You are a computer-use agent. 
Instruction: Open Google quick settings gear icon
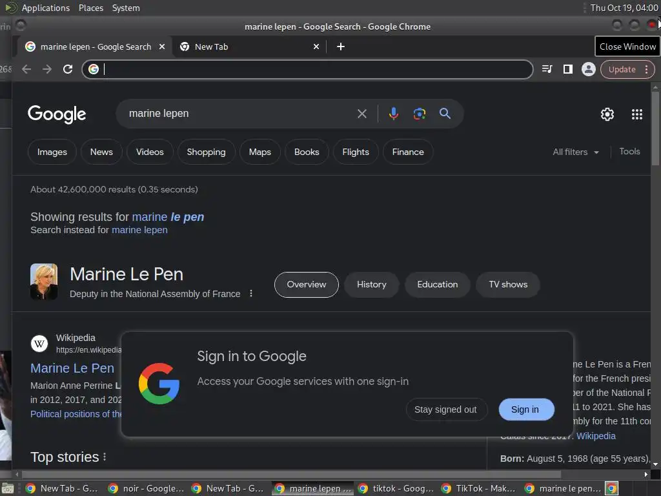tap(607, 114)
